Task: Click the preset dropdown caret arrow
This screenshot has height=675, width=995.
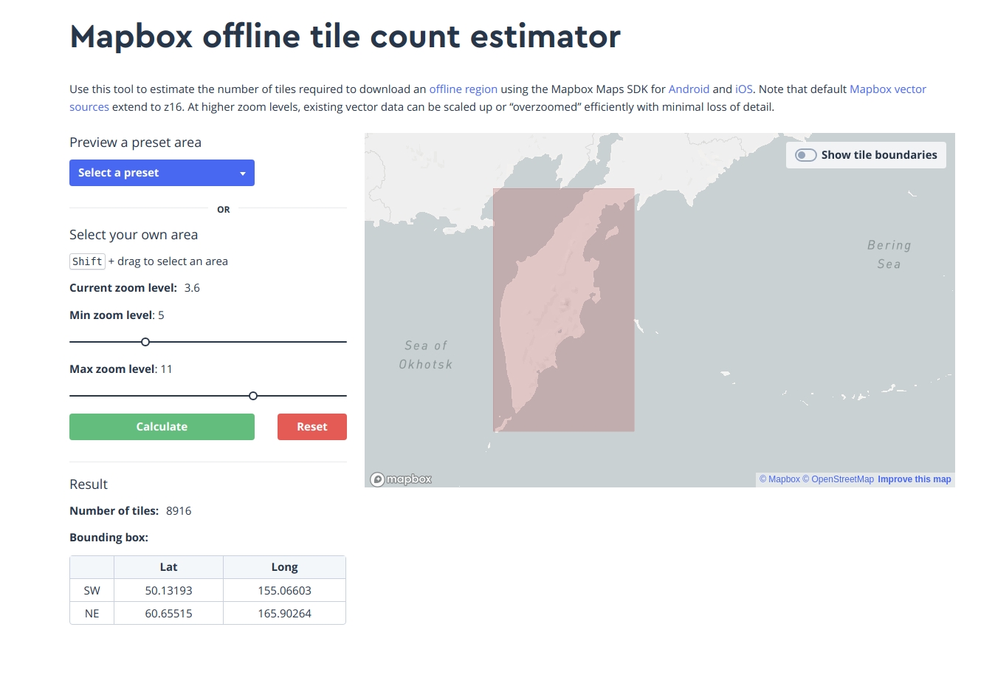Action: pos(242,174)
